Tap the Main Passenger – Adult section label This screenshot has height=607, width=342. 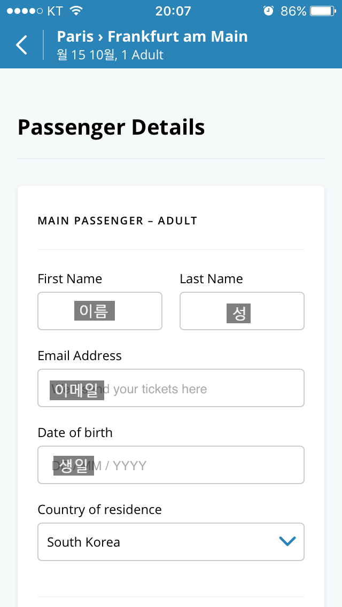click(x=118, y=221)
